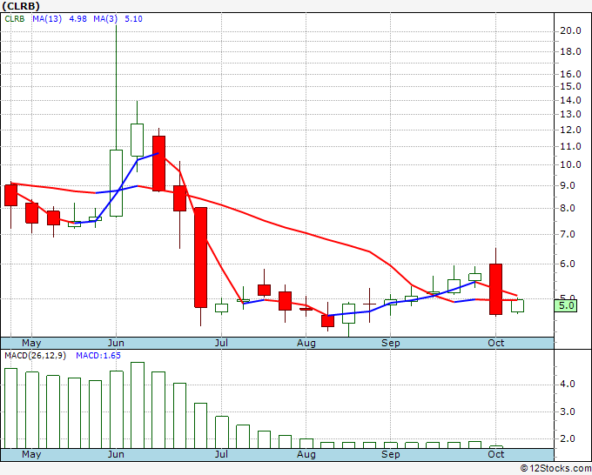Click the early October red candlestick
Screen dimensions: 592x475
(x=496, y=289)
